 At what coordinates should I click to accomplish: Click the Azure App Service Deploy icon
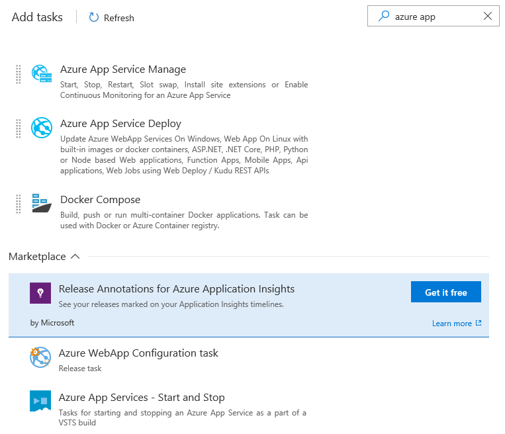(42, 128)
